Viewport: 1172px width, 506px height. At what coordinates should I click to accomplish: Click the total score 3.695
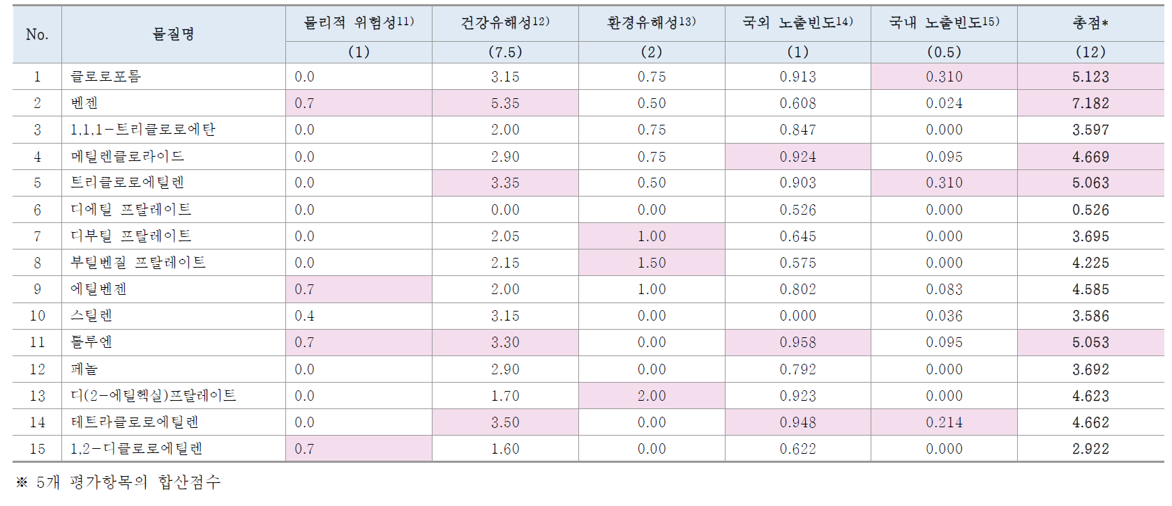pos(1090,236)
